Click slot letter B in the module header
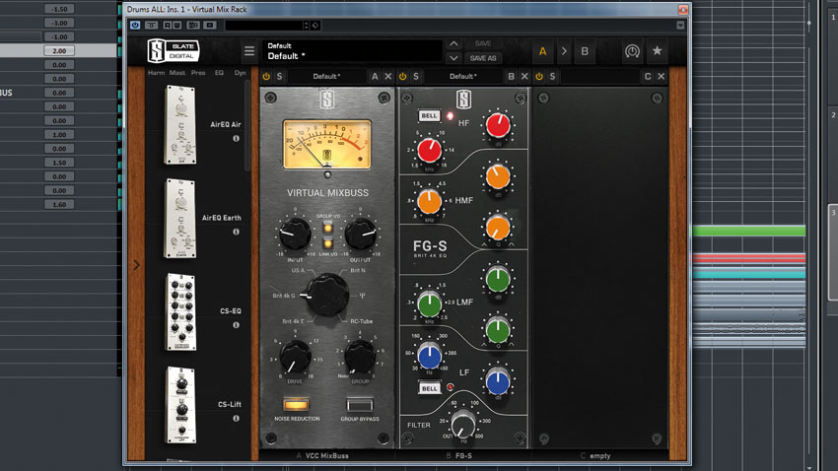Screen dimensions: 838x471 [511, 76]
